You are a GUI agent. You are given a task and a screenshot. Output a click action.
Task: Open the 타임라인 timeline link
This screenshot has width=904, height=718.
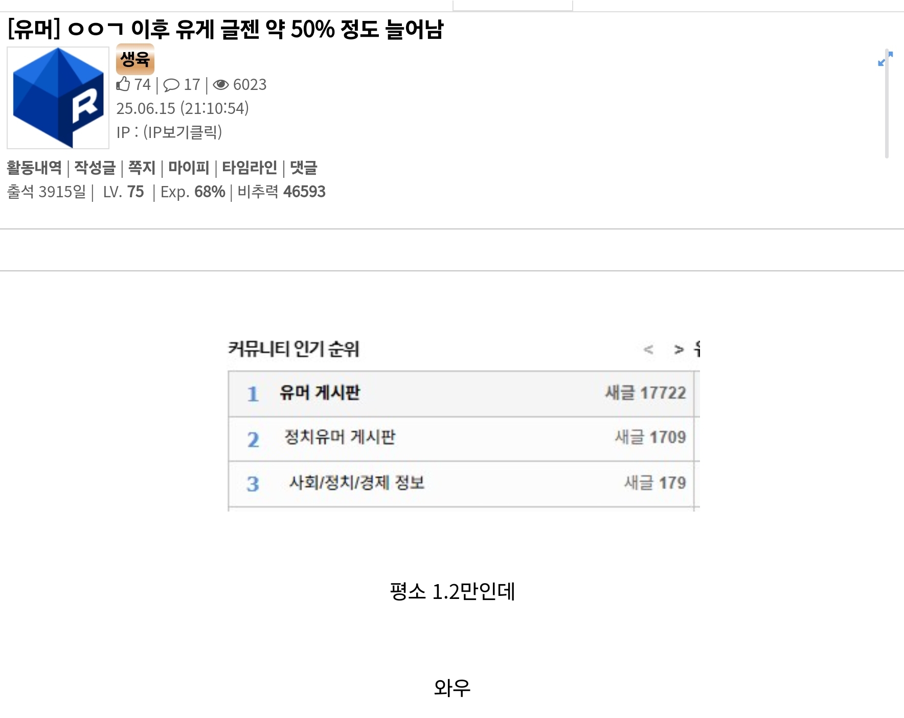249,168
